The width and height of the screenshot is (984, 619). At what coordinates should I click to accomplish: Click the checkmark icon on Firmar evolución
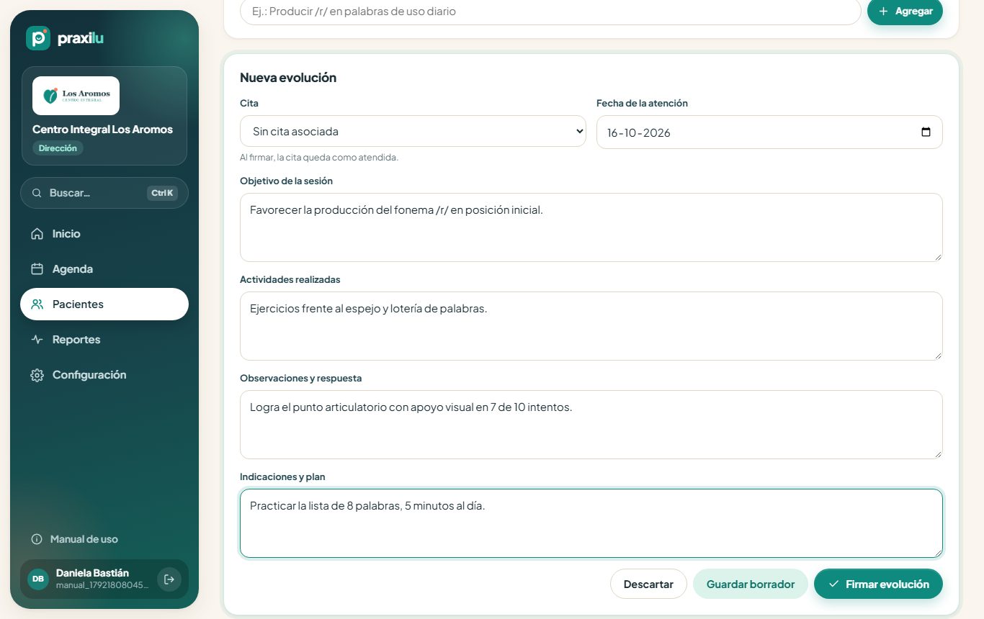coord(833,584)
